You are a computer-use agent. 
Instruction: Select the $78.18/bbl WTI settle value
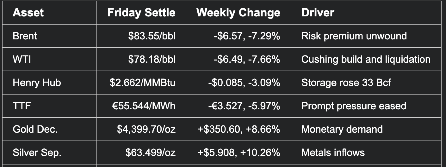click(152, 59)
